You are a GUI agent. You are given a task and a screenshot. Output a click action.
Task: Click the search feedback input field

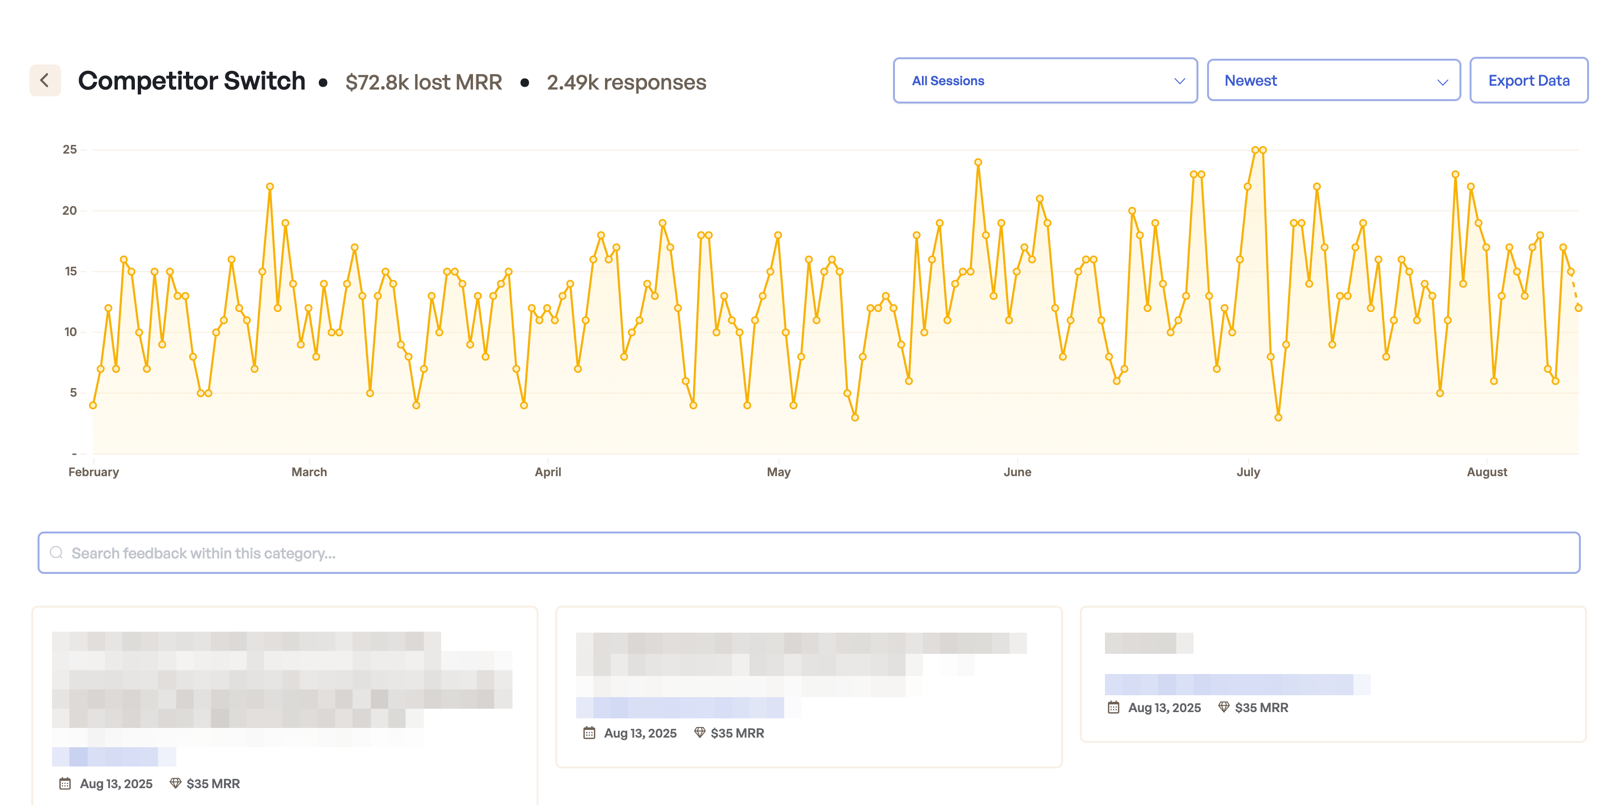(x=809, y=552)
